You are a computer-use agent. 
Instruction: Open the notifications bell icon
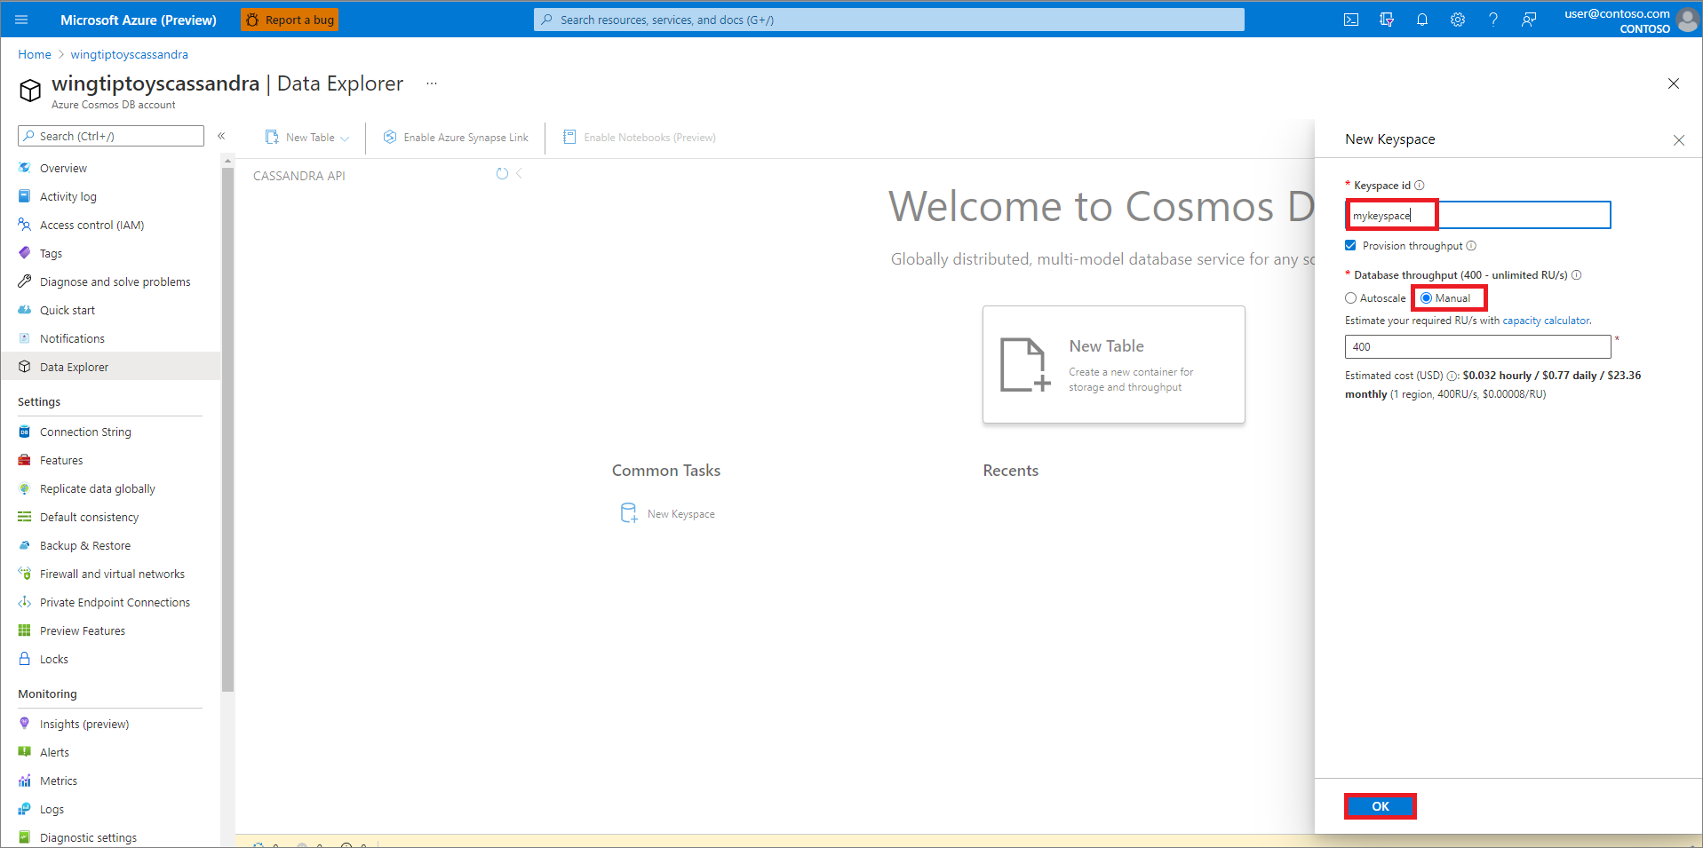click(1421, 19)
